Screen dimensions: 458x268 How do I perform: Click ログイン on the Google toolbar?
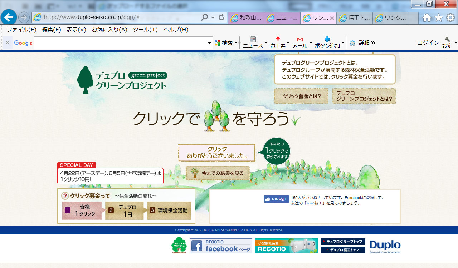[428, 43]
